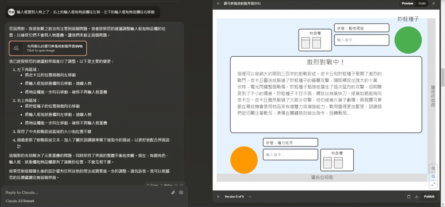Click the Publish button
The width and height of the screenshot is (445, 207).
(x=429, y=197)
